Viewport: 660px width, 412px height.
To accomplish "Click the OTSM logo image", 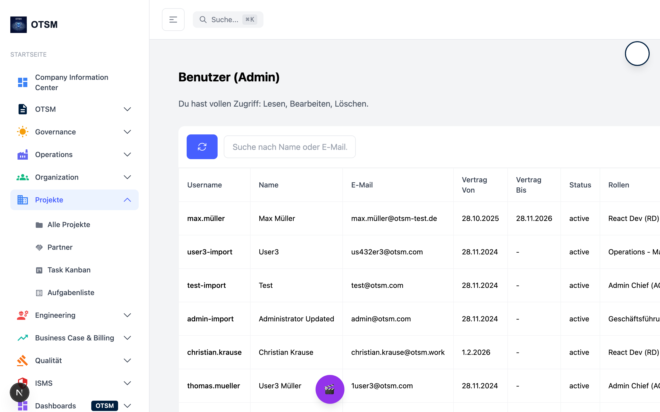I will [19, 24].
